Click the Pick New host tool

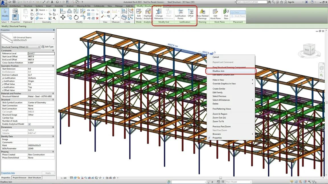tap(226, 14)
